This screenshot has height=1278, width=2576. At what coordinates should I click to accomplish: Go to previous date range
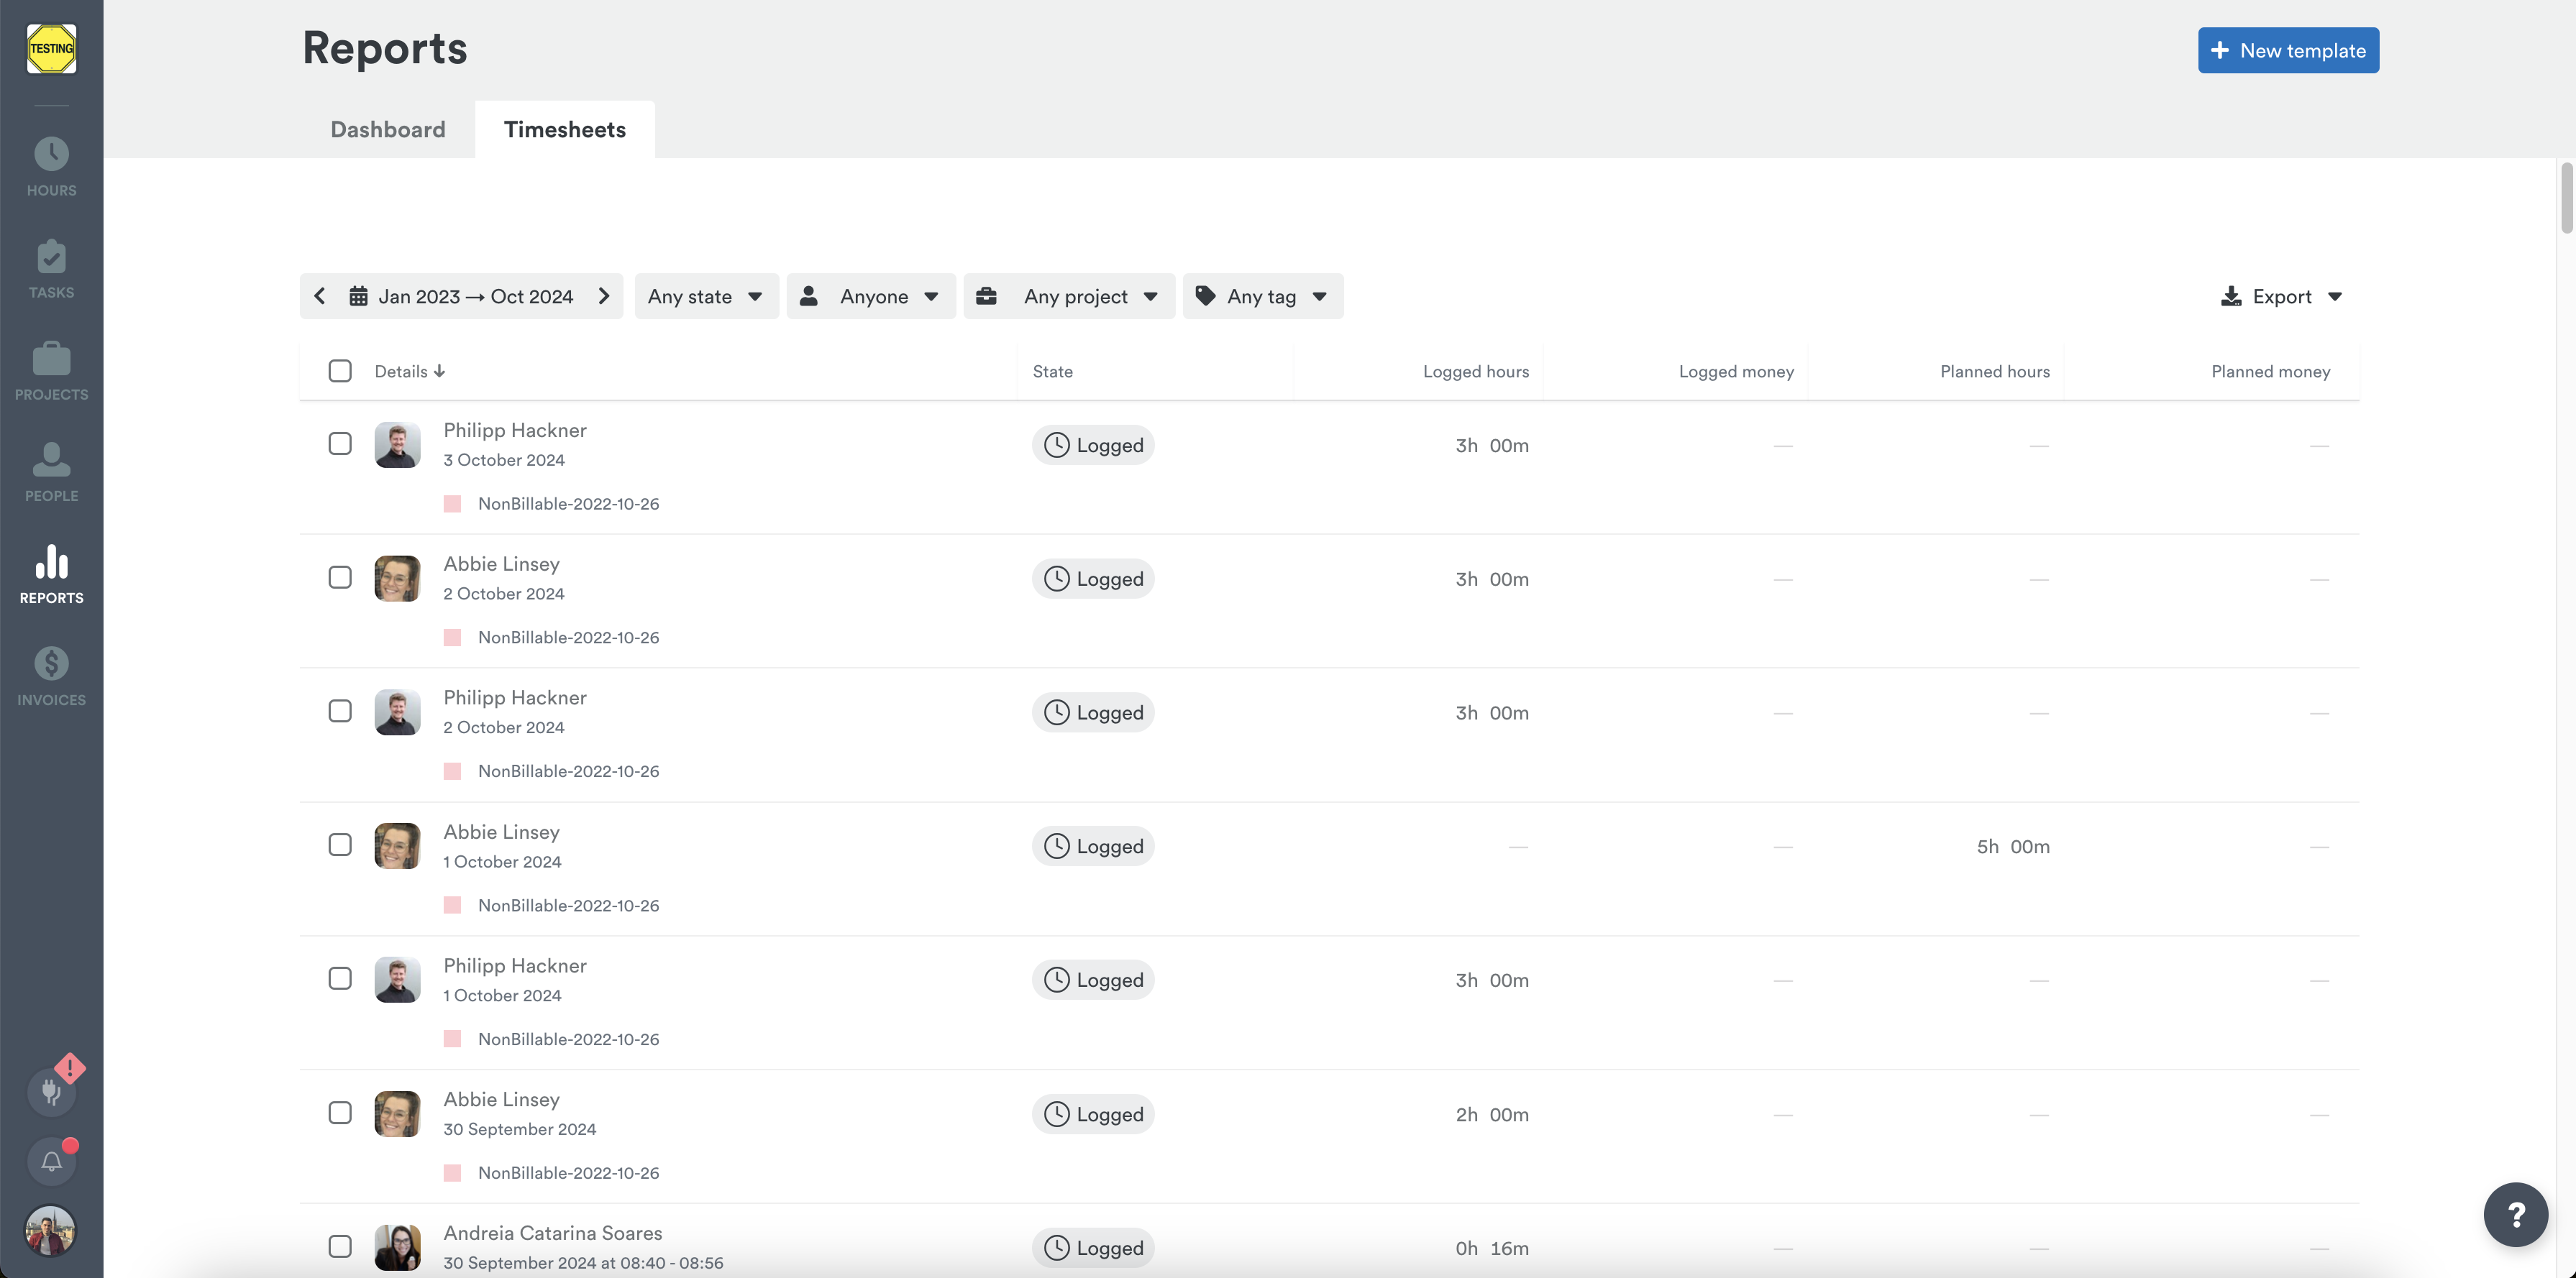point(320,297)
